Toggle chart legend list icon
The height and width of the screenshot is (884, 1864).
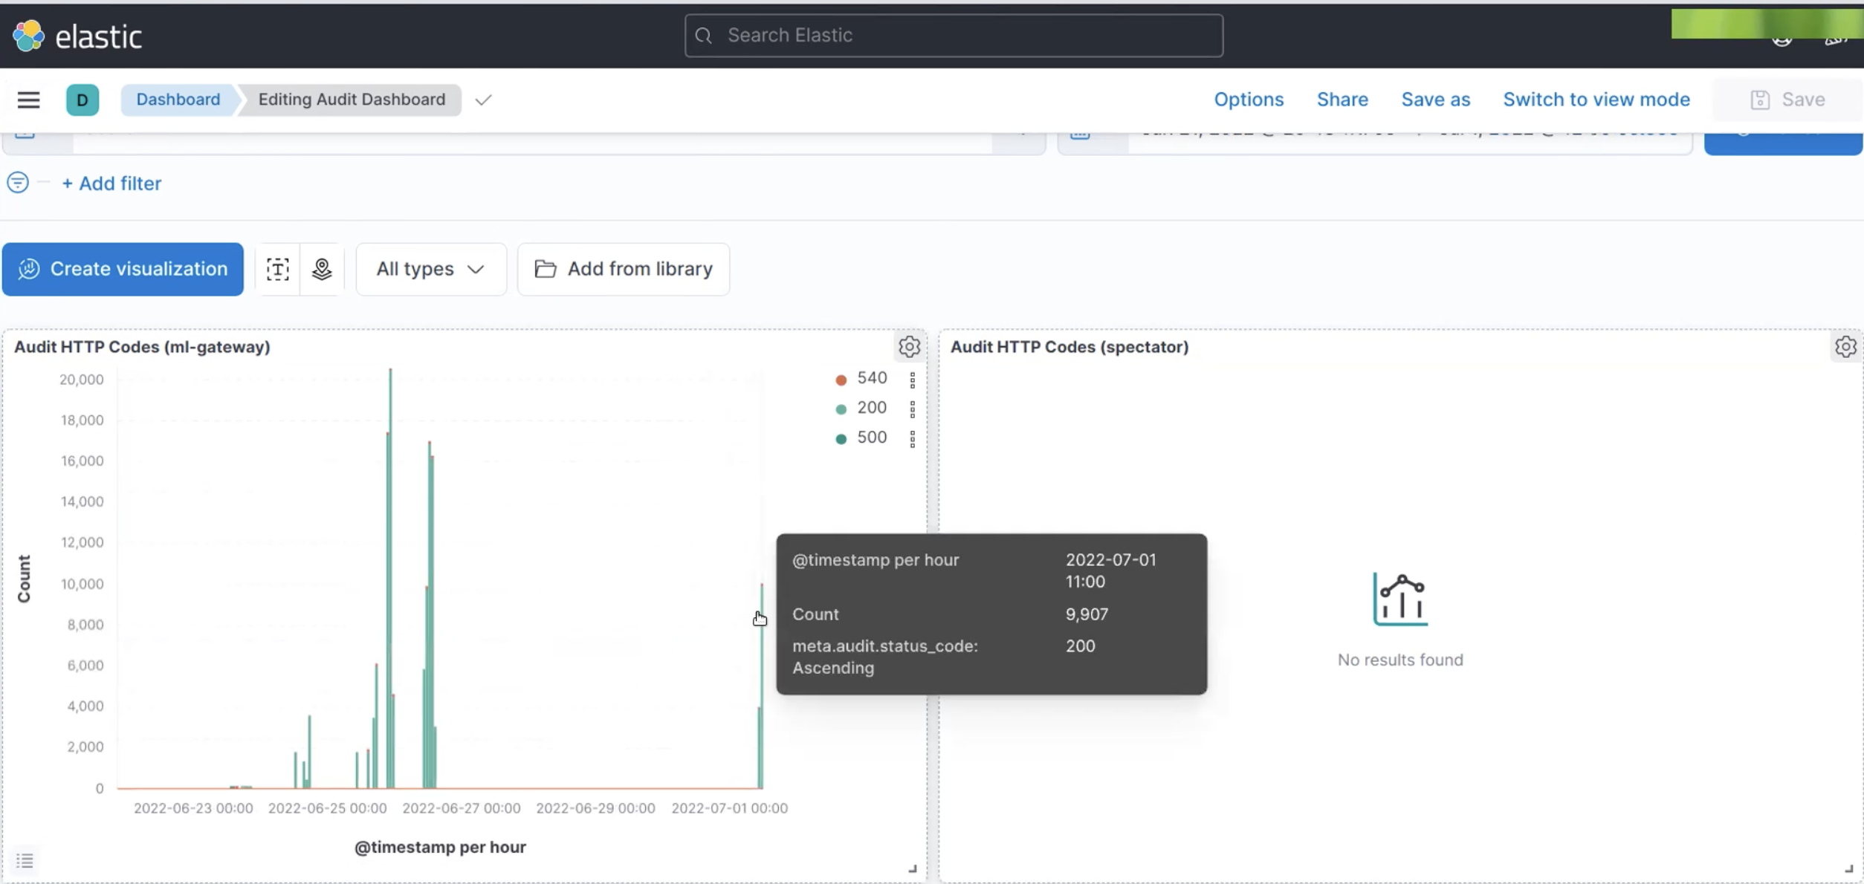click(25, 860)
